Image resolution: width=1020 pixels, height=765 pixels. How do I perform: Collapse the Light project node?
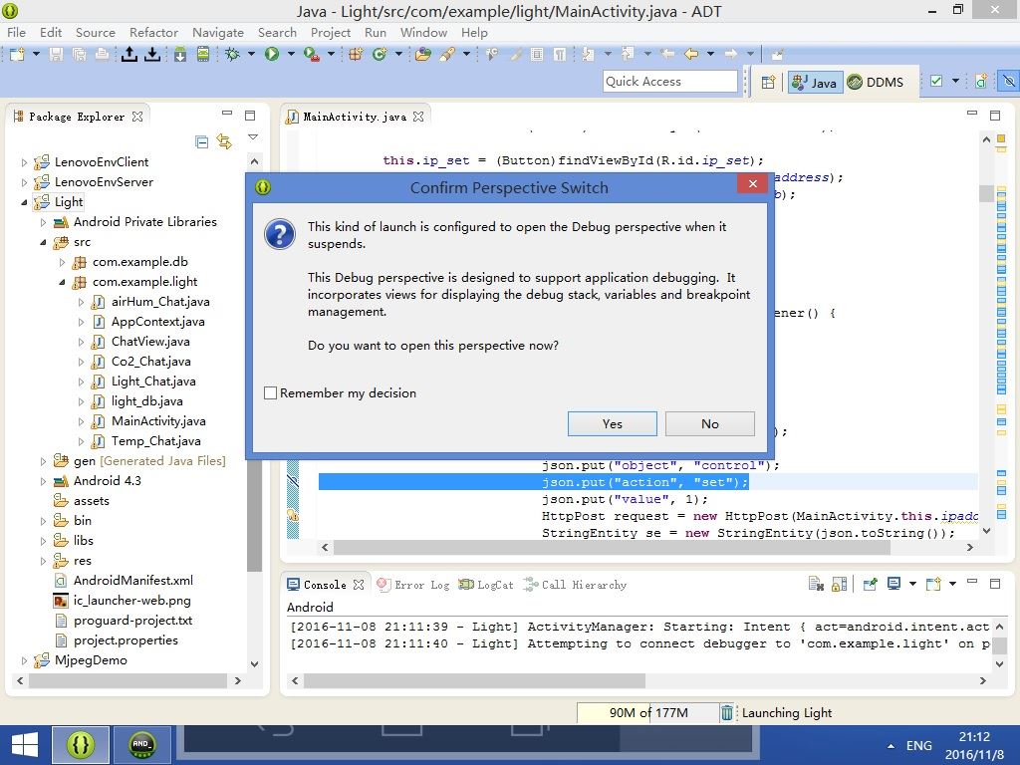pyautogui.click(x=24, y=202)
